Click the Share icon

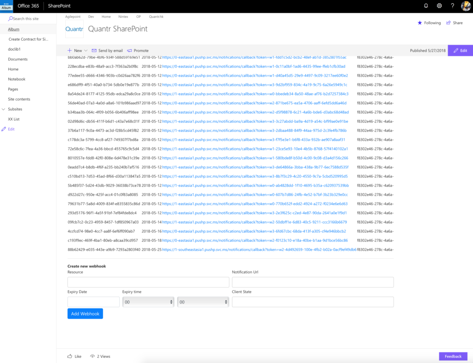(449, 23)
